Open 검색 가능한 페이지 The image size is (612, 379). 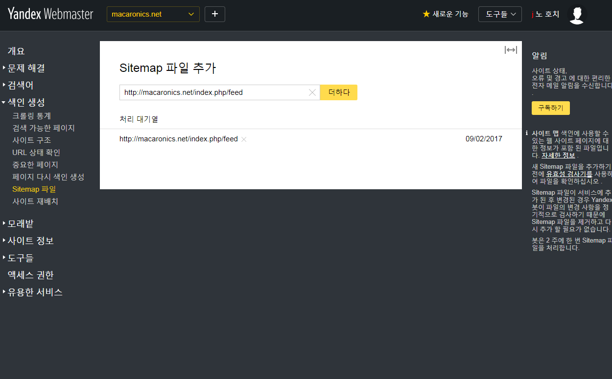click(x=44, y=128)
